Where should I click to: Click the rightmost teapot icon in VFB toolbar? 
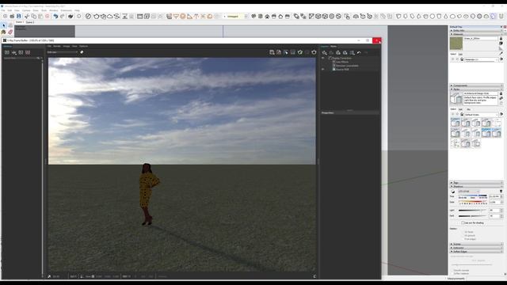314,52
